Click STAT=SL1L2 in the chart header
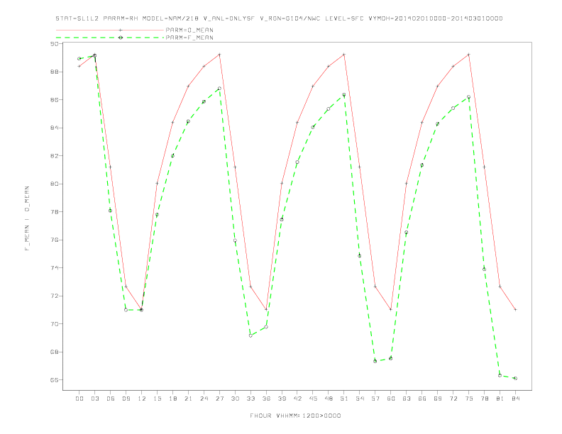The image size is (562, 434). [x=77, y=18]
